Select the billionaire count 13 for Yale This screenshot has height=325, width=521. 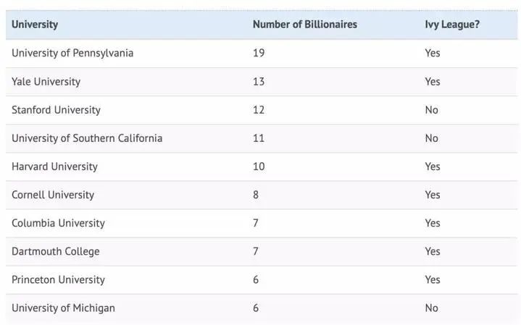(259, 81)
